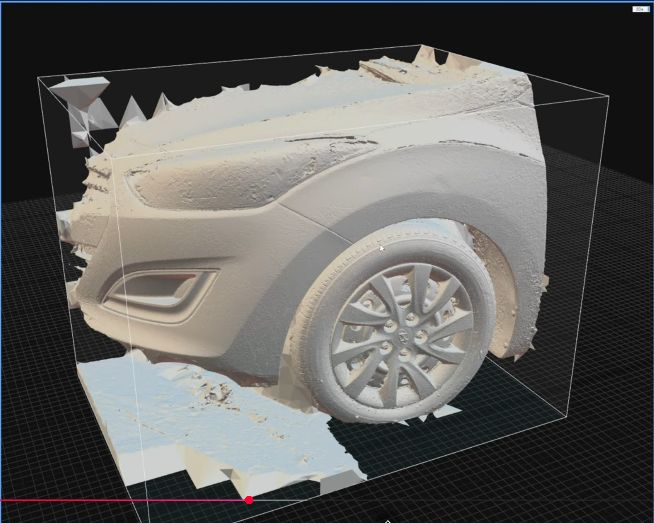
Task: Click the "3Ds" label in top-right corner
Action: pos(641,9)
